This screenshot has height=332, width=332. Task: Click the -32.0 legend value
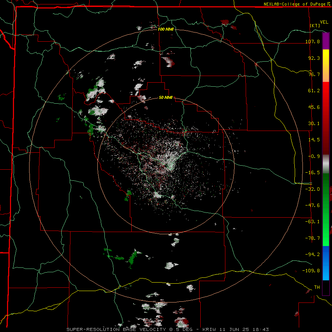click(312, 189)
